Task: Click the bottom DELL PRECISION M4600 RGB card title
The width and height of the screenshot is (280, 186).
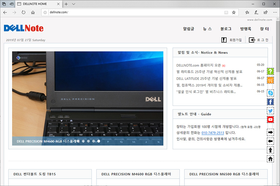Action: point(136,174)
